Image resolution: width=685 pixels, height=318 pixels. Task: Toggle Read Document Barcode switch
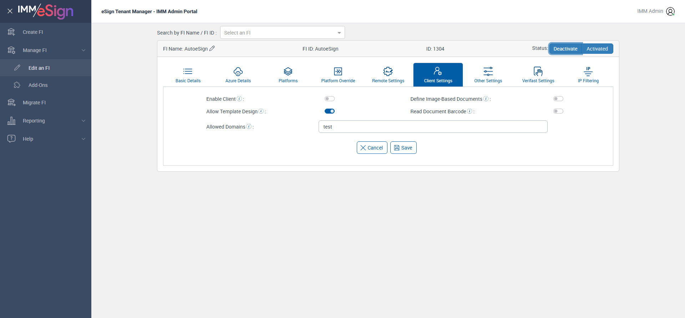558,111
